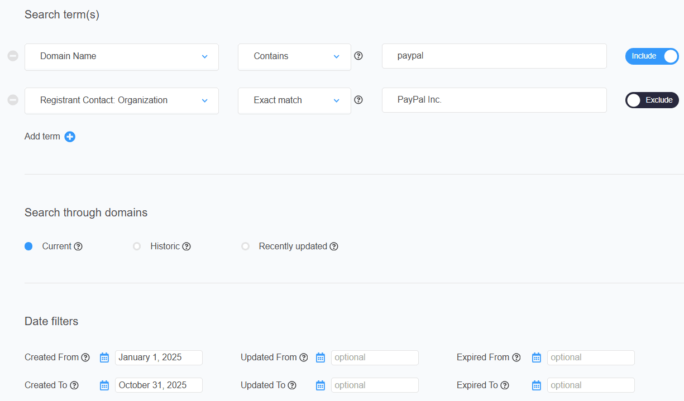Click the paypal search term input field
Screen dimensions: 684x401
click(x=494, y=56)
